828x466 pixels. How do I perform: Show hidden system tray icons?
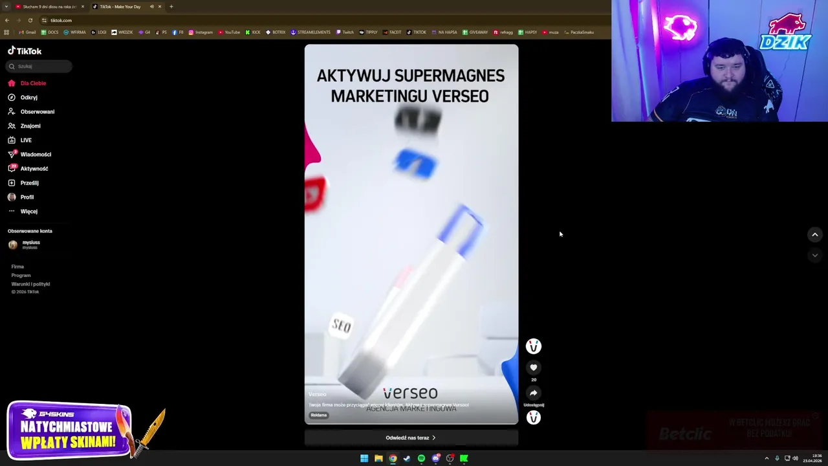click(767, 458)
